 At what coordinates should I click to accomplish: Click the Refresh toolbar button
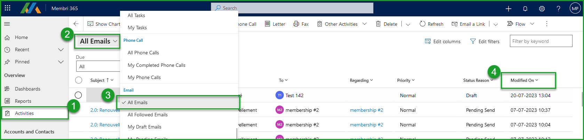tap(431, 24)
